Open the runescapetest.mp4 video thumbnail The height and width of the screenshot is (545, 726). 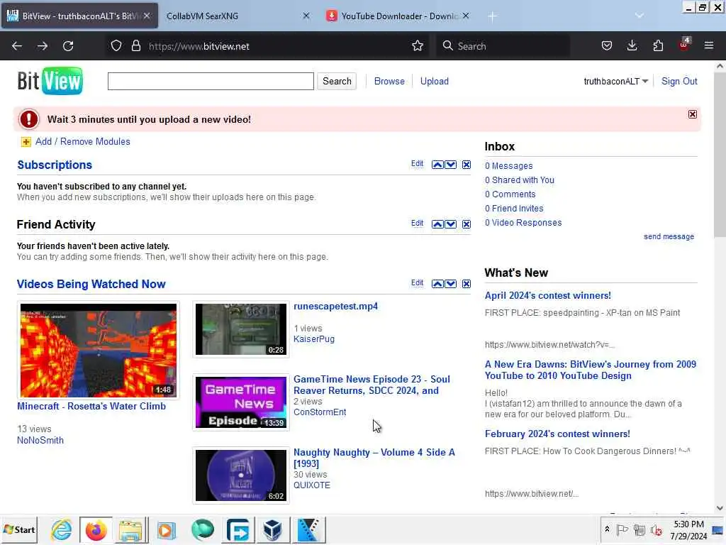pos(241,329)
